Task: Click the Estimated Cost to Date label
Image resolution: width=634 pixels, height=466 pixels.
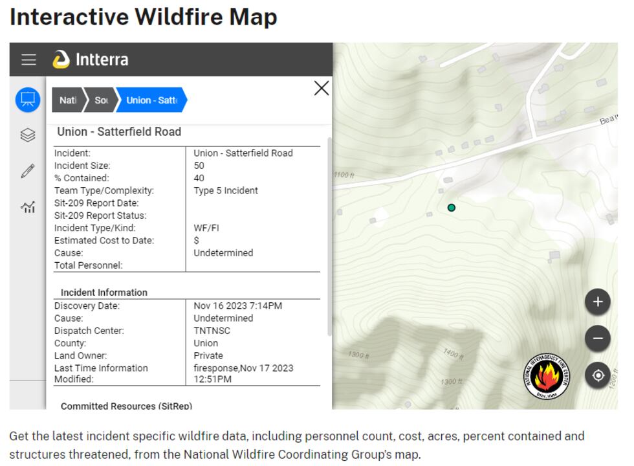Action: click(x=104, y=241)
